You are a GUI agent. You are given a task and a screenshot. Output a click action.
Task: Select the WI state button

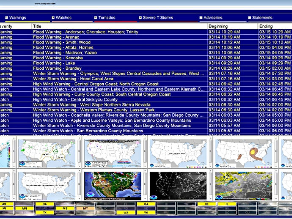146,213
